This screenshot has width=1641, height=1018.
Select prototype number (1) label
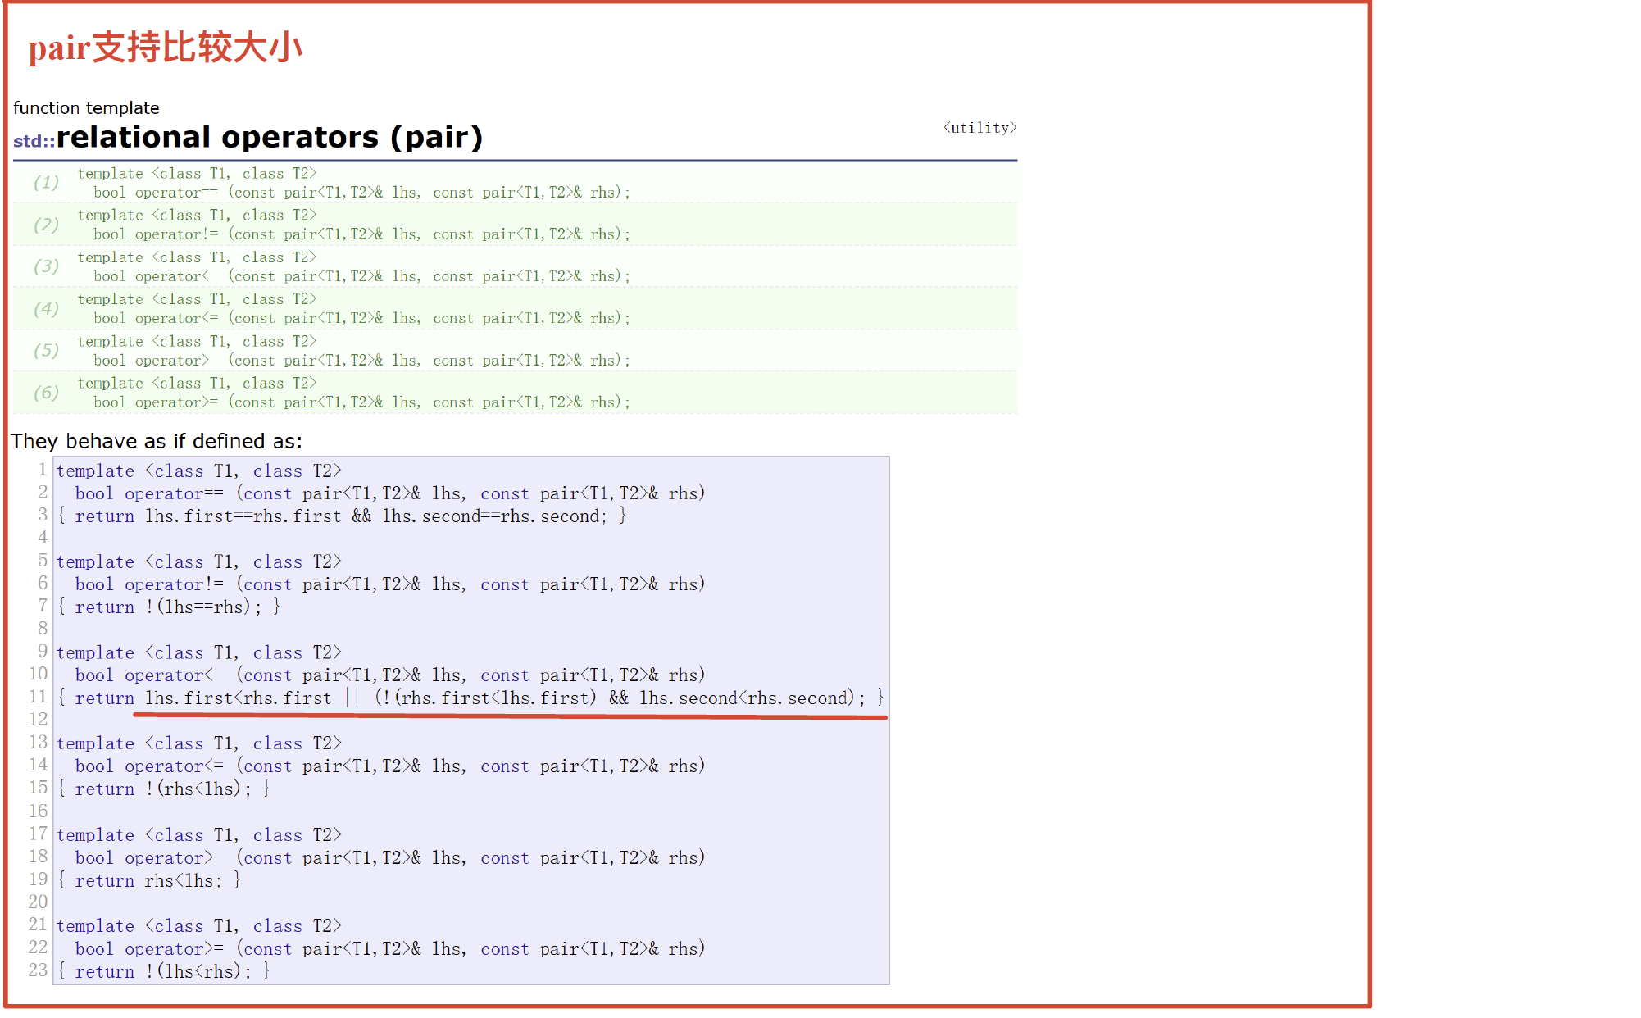pos(46,182)
